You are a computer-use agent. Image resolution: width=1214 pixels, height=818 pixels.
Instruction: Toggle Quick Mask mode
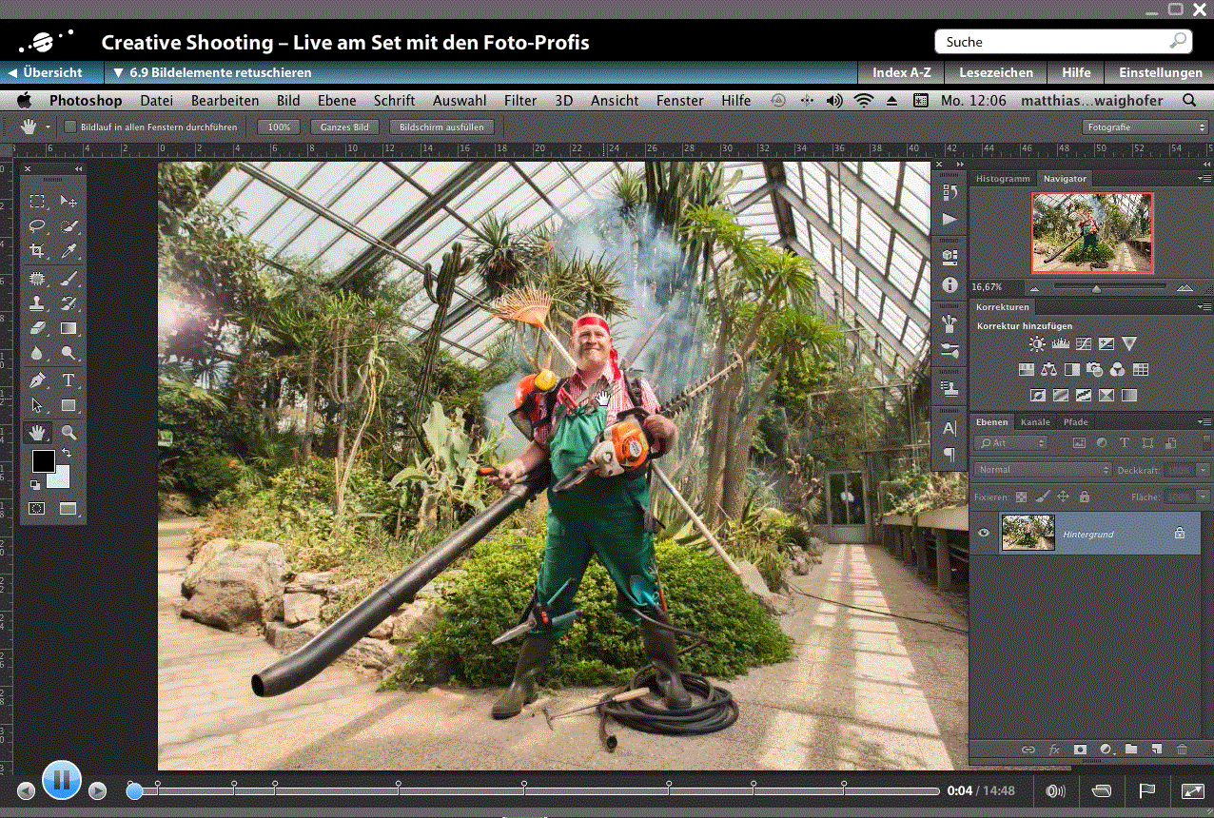(x=37, y=509)
